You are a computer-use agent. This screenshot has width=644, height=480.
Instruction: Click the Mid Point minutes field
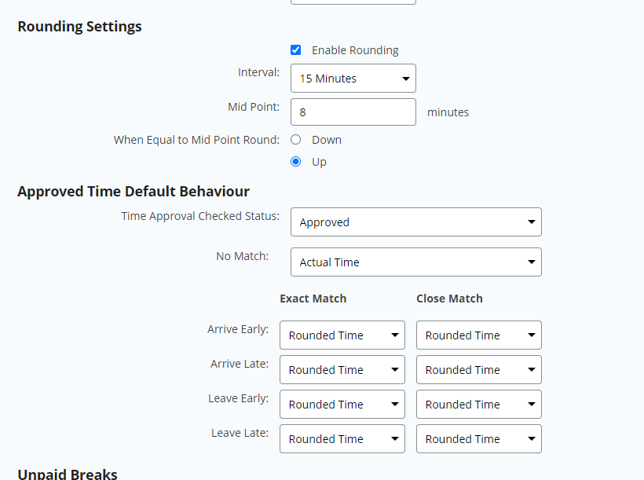(x=353, y=112)
